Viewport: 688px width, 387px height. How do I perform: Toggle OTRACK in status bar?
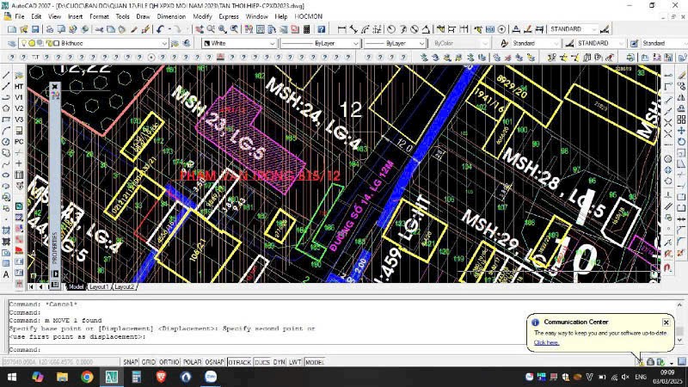pyautogui.click(x=240, y=362)
